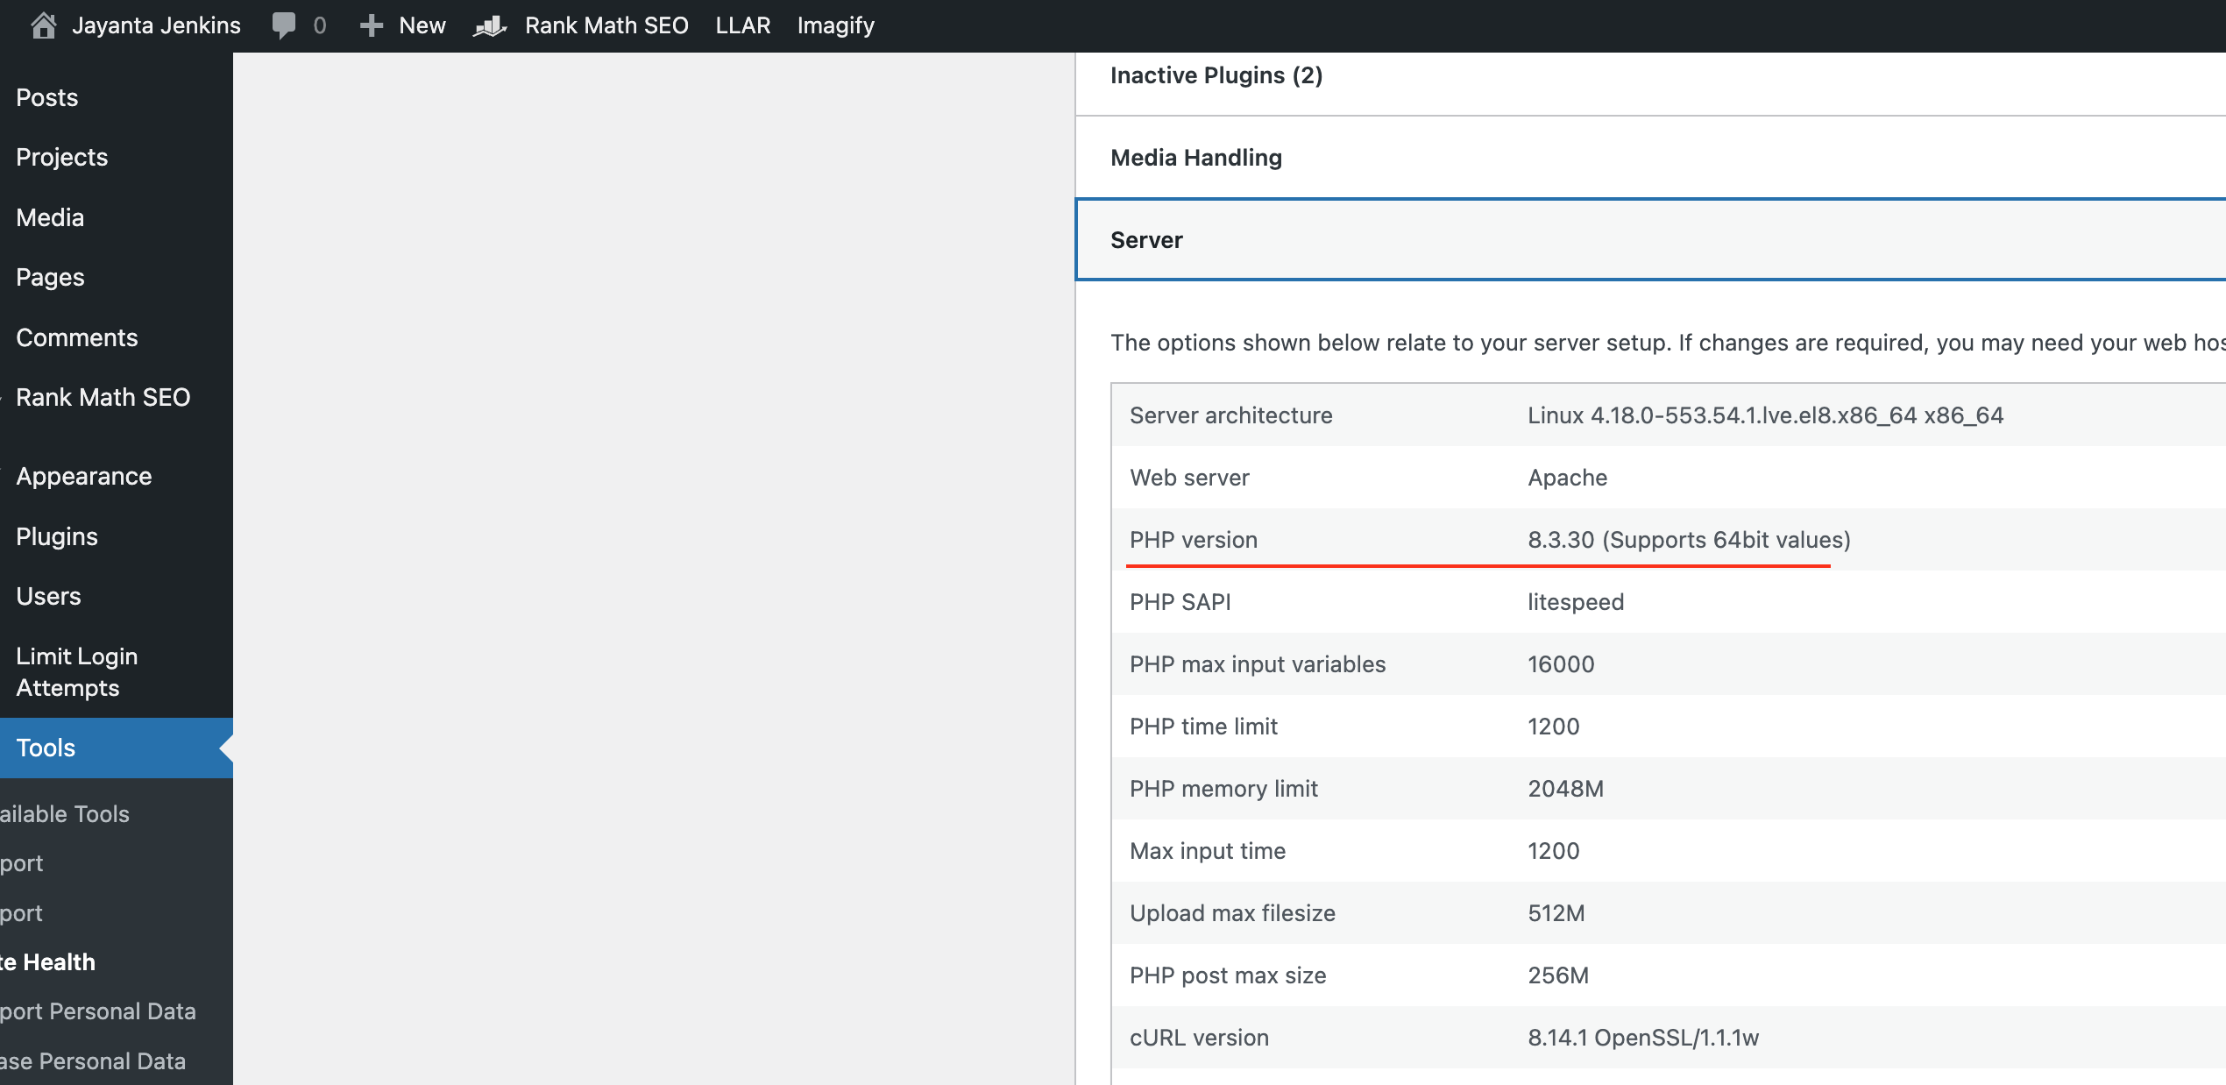Select PHP max input variables 16000

(1561, 664)
